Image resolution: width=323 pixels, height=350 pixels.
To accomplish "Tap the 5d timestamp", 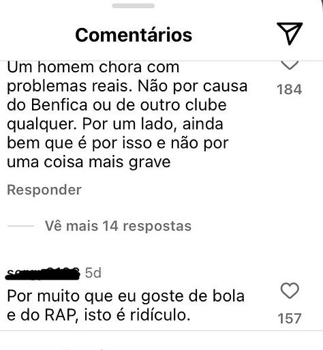I will [x=93, y=273].
